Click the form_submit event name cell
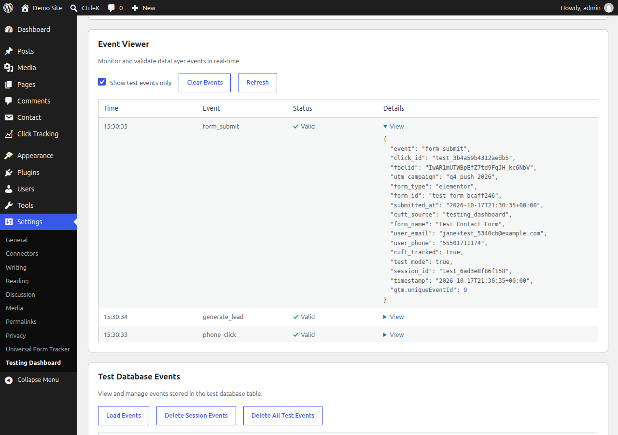The height and width of the screenshot is (435, 618). coord(221,126)
